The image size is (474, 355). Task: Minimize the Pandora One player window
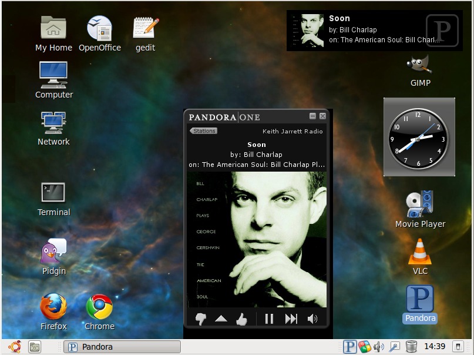coord(313,116)
